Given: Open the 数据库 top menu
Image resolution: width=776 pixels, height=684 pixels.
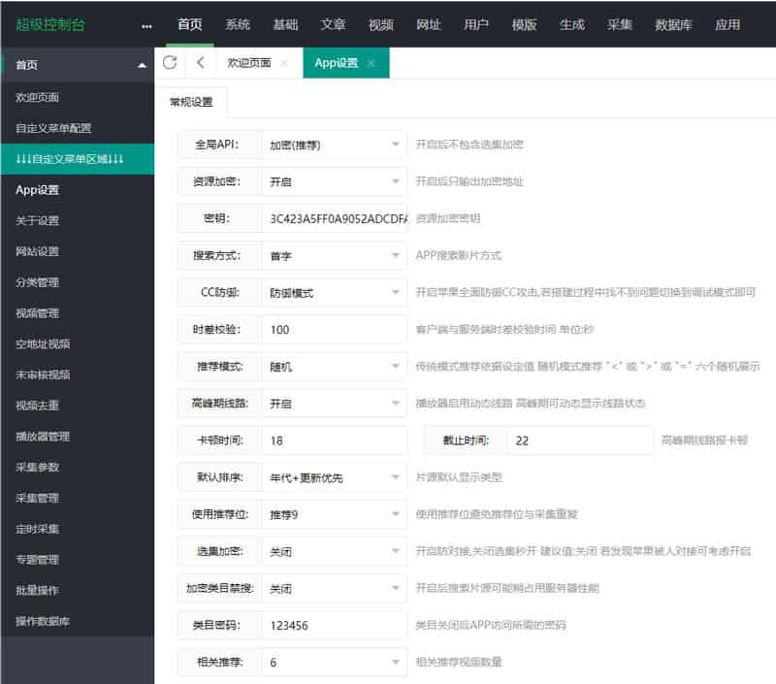Looking at the screenshot, I should [673, 24].
